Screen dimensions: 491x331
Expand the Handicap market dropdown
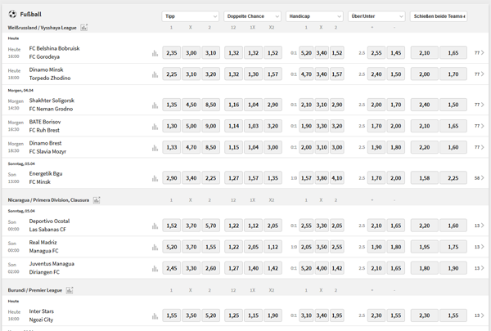point(318,16)
